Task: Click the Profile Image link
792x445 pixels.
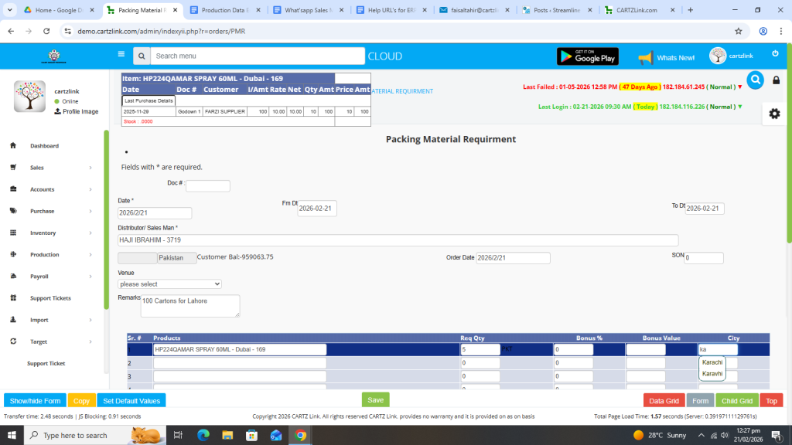Action: 80,111
